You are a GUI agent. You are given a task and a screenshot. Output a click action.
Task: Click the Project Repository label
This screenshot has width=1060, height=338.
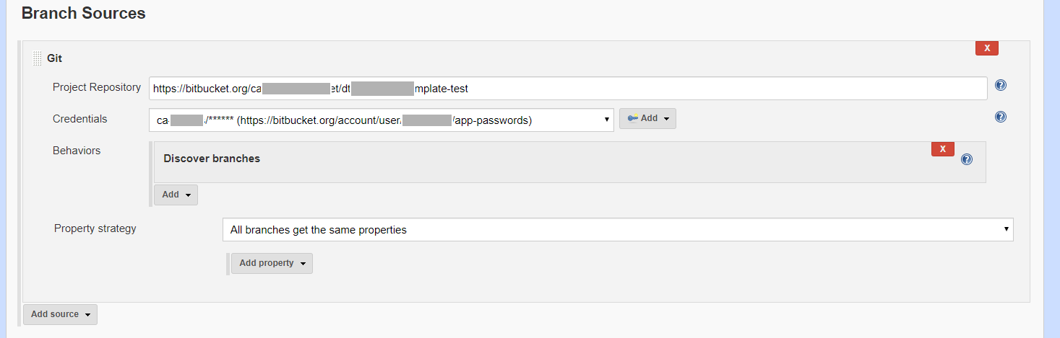[97, 87]
